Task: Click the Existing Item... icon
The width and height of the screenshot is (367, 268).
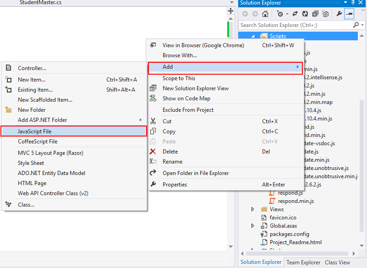Action: 8,89
